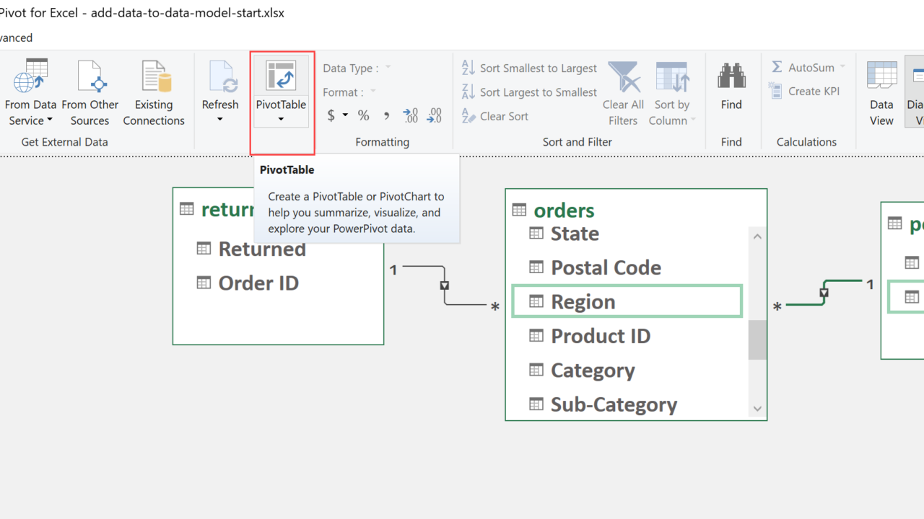The width and height of the screenshot is (924, 519).
Task: Click the PivotTable icon
Action: coord(281,76)
